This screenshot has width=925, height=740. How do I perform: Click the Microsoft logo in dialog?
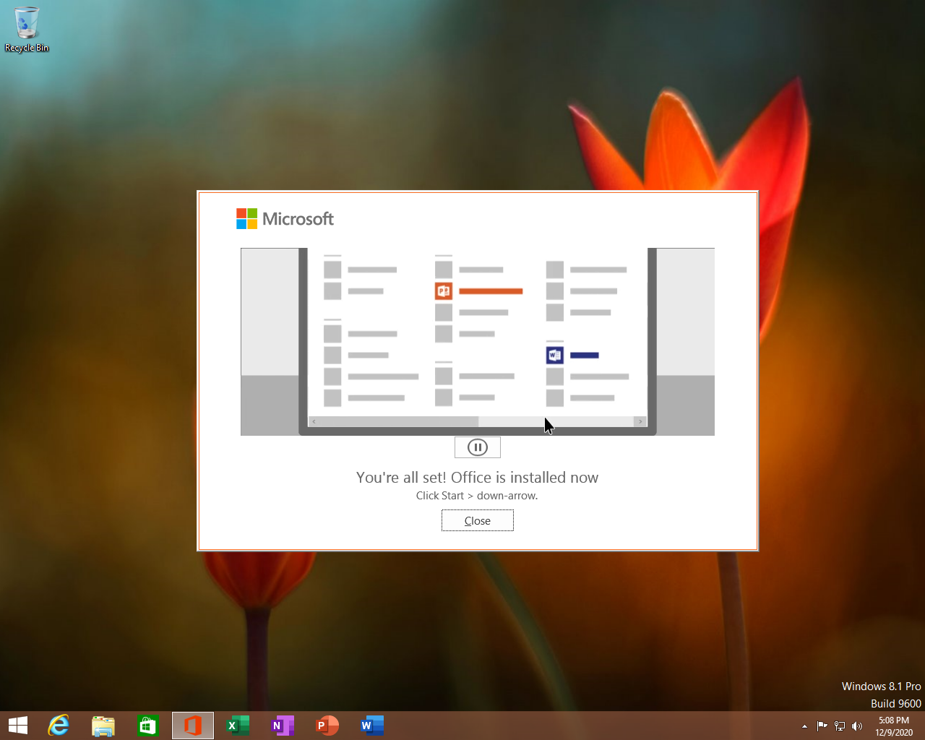point(285,219)
